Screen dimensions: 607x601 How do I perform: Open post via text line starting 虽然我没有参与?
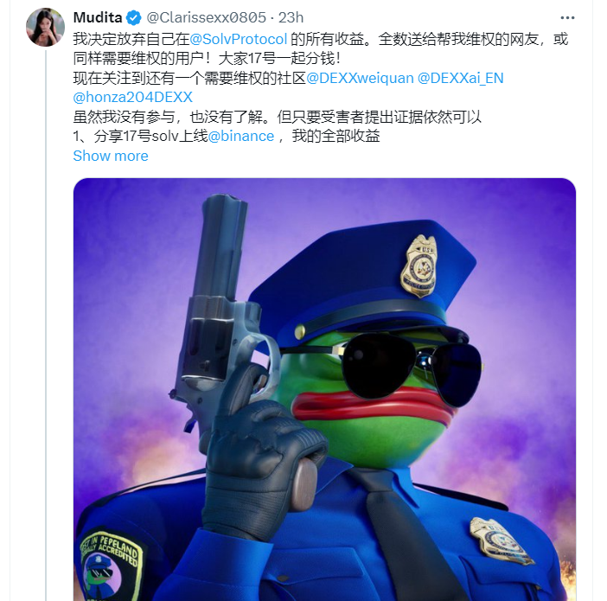point(278,117)
